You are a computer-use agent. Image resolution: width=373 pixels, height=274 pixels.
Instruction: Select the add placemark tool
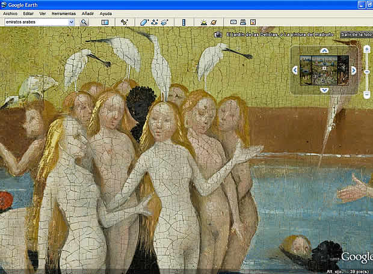[x=125, y=22]
